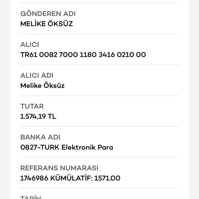199x199 pixels.
Task: Select the sender name MELİKE ÖKSÜZ in capitals
Action: [47, 24]
